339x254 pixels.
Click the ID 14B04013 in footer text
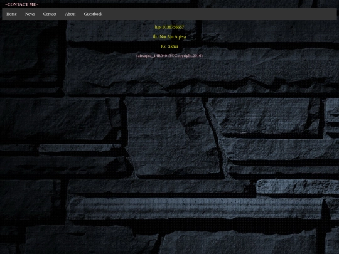[x=163, y=56]
